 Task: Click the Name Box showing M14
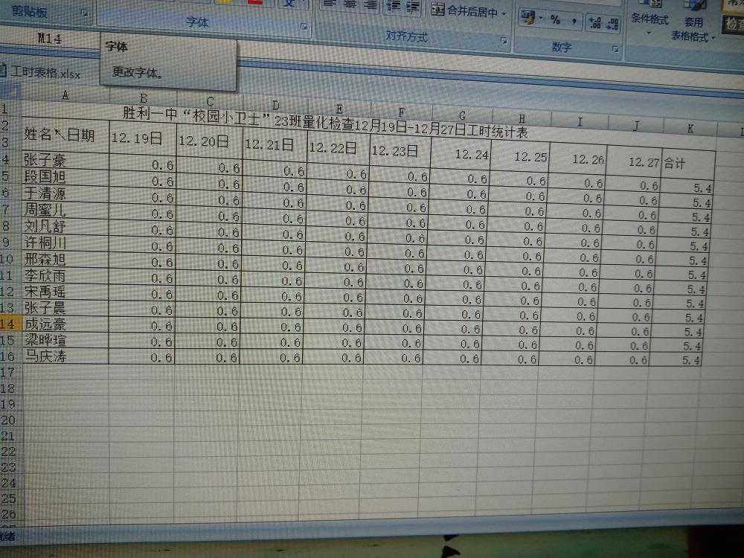tap(49, 39)
